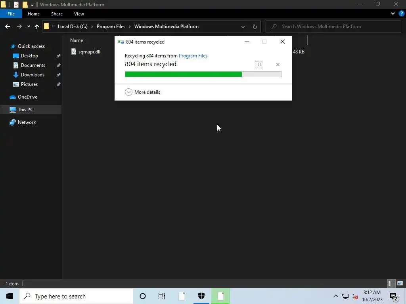Viewport: 406px width, 304px height.
Task: Sort by the Name column header
Action: pyautogui.click(x=77, y=40)
